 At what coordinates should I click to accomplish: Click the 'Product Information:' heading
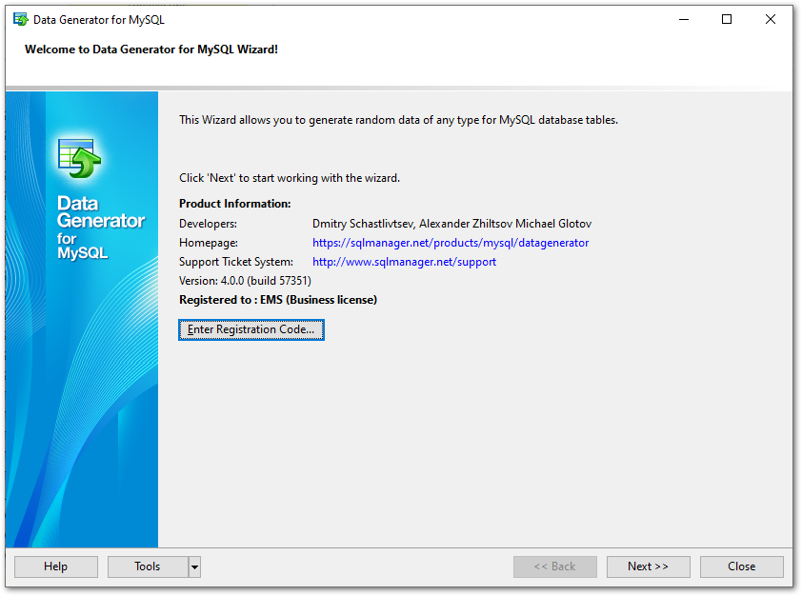click(234, 204)
